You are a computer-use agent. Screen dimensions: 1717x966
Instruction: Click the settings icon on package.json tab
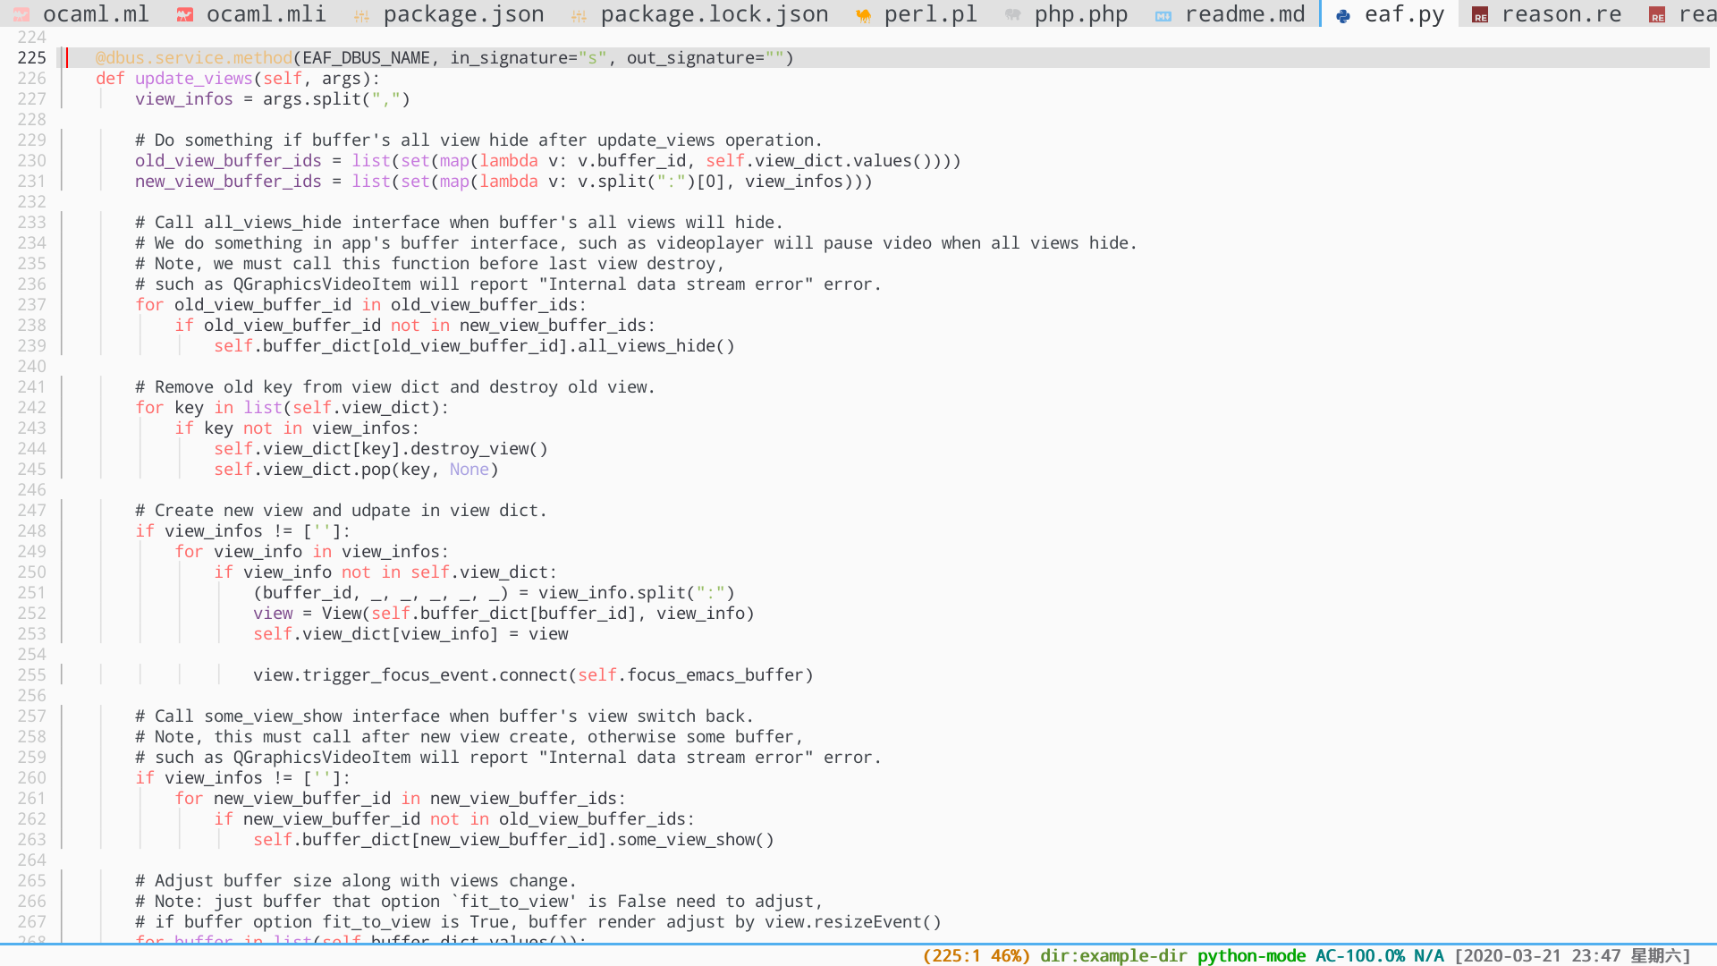click(x=361, y=16)
